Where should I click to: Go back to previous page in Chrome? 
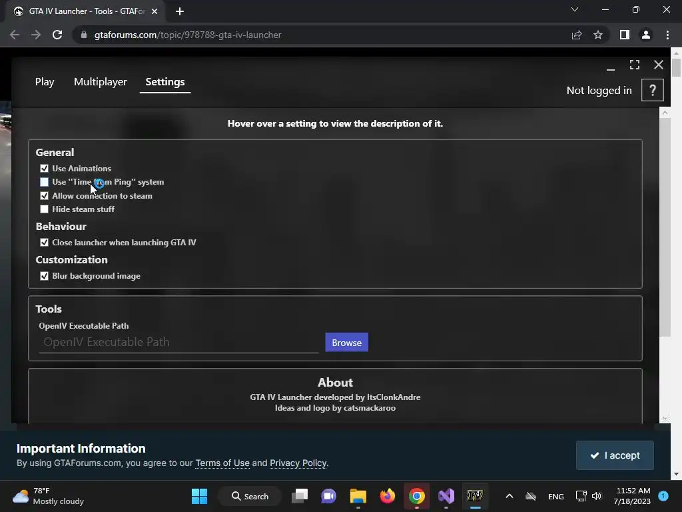[15, 35]
